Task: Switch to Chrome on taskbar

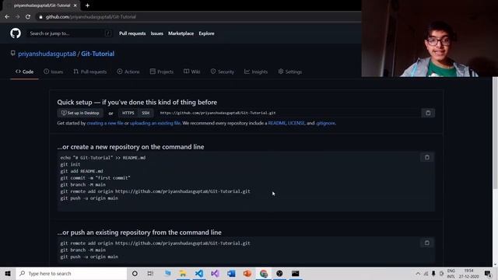Action: pyautogui.click(x=263, y=273)
